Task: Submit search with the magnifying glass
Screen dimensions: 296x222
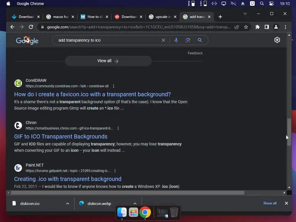Action: 200,40
